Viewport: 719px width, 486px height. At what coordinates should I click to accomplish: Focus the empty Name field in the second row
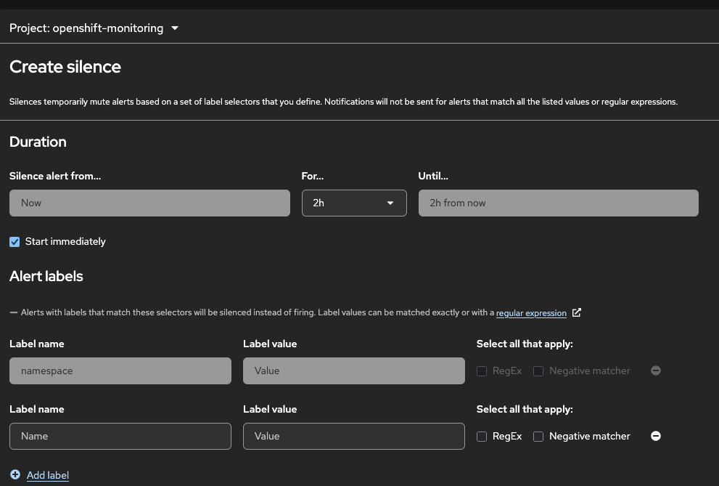(120, 436)
